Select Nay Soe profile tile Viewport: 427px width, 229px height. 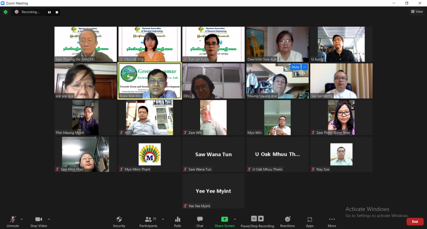341,154
